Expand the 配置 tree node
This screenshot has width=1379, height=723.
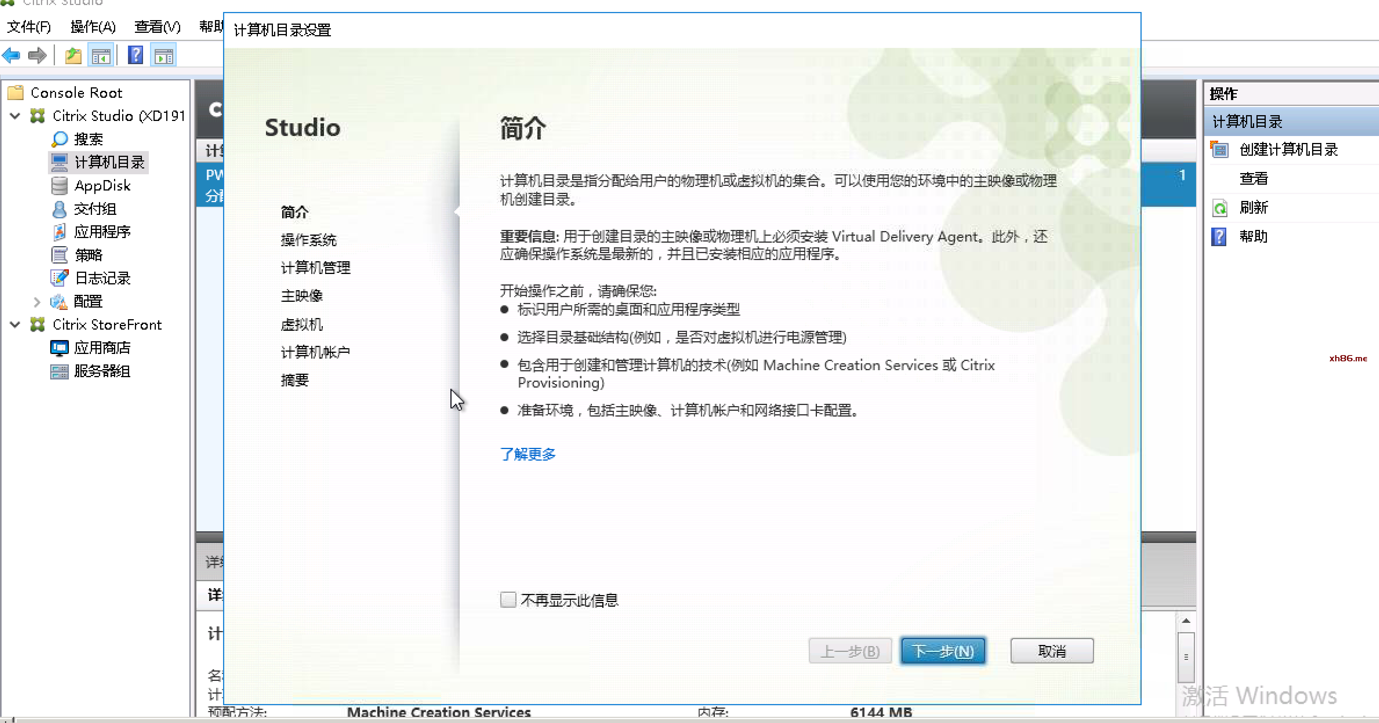36,302
